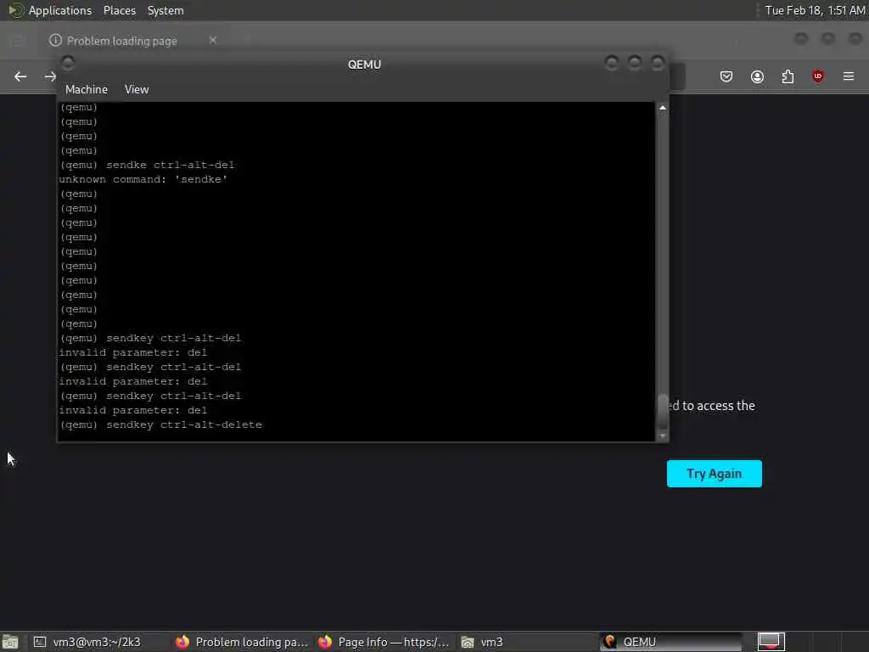The width and height of the screenshot is (869, 652).
Task: Click the MATE logo icon beside Applications
Action: (x=15, y=10)
